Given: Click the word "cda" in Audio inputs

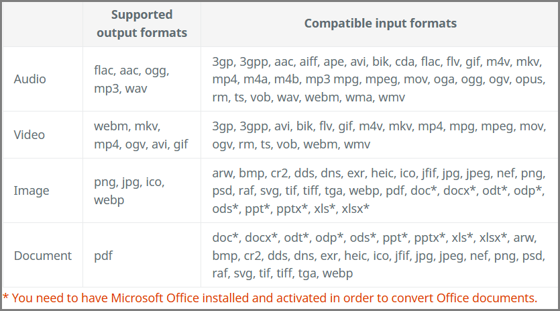Looking at the screenshot, I should [404, 62].
